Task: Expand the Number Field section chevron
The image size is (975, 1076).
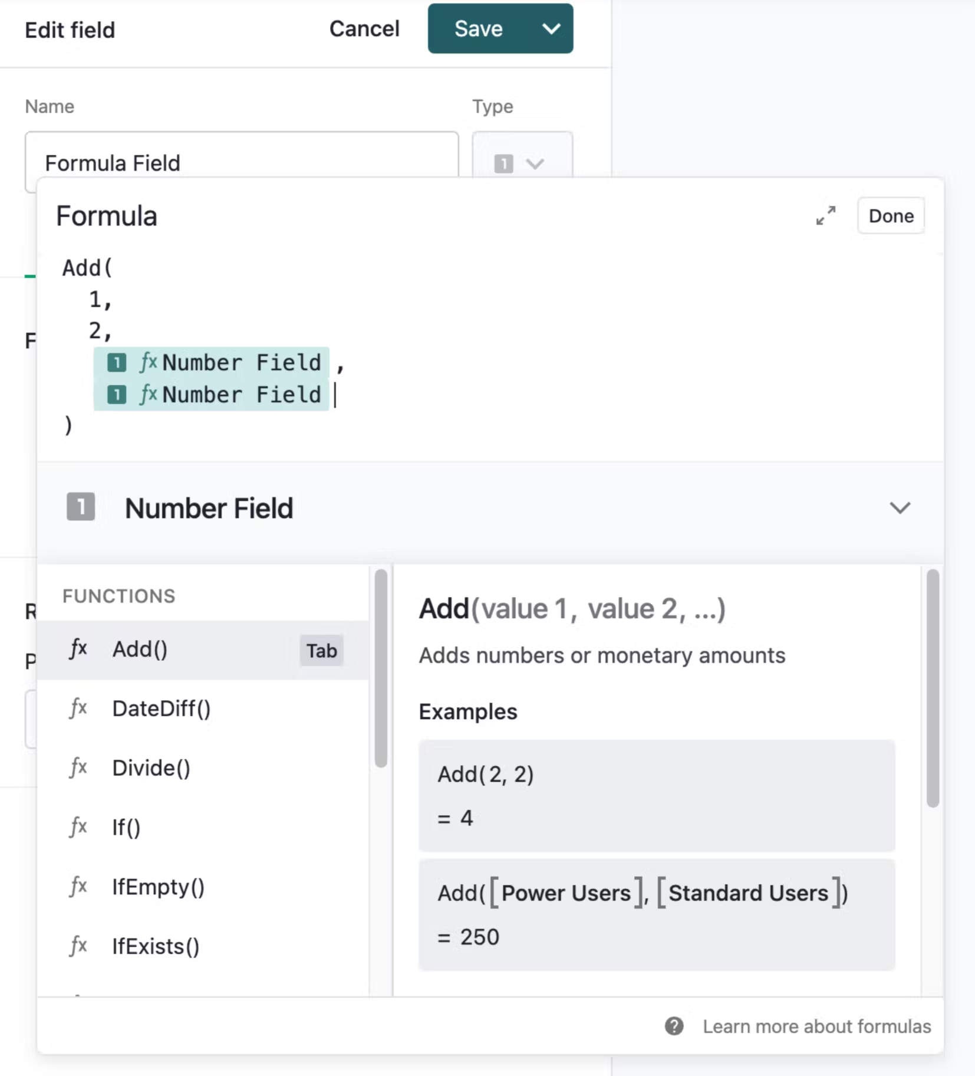Action: pyautogui.click(x=900, y=508)
